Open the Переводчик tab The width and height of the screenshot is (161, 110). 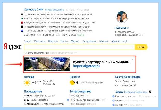click(x=89, y=41)
